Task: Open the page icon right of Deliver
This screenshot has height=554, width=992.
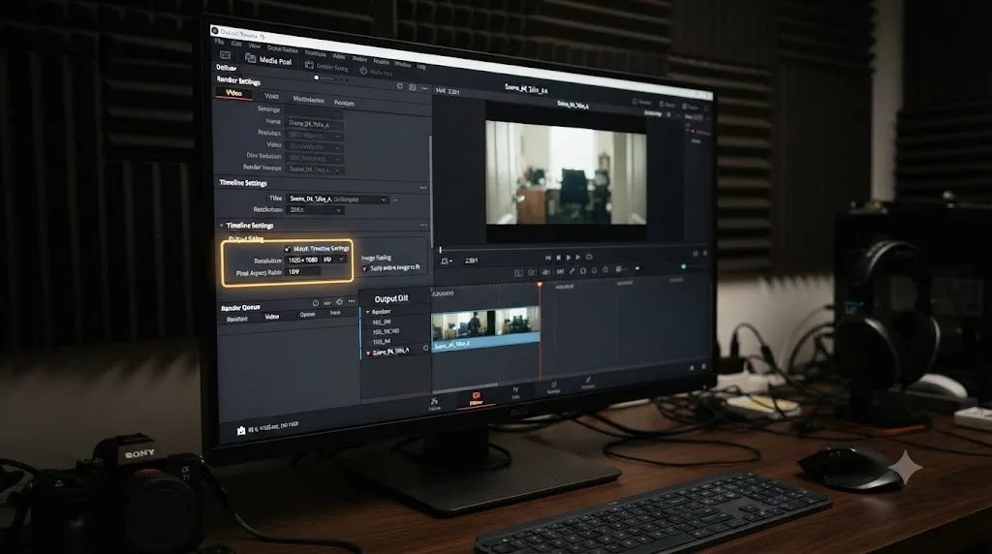Action: (515, 392)
